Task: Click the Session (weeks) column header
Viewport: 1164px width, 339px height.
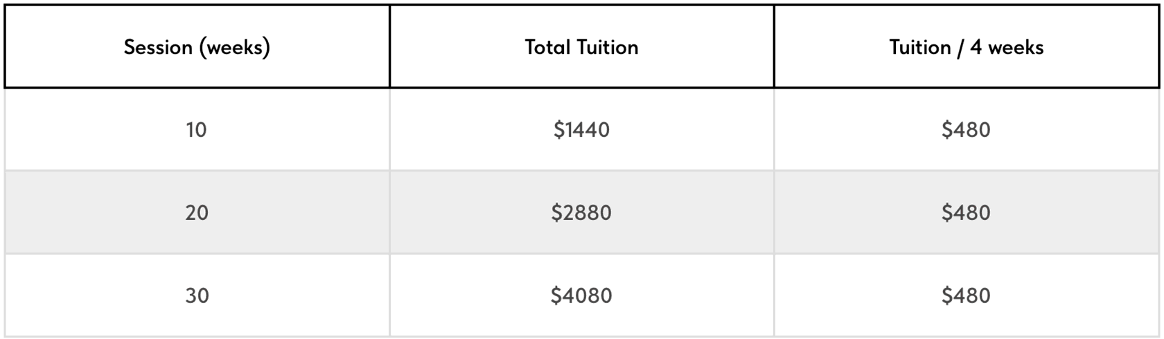Action: coord(197,47)
